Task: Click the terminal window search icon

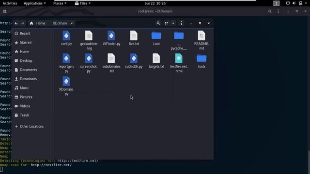Action: tap(270, 11)
